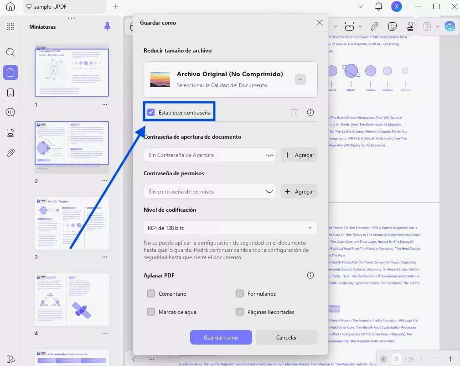Open the comments sidebar icon
This screenshot has height=366, width=460.
coord(10,113)
